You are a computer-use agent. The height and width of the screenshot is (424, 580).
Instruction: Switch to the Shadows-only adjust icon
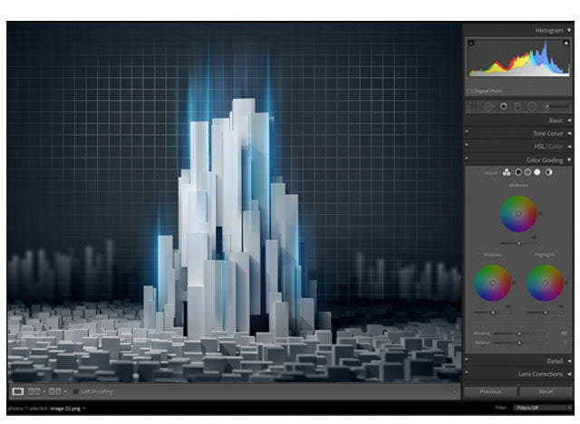(518, 171)
